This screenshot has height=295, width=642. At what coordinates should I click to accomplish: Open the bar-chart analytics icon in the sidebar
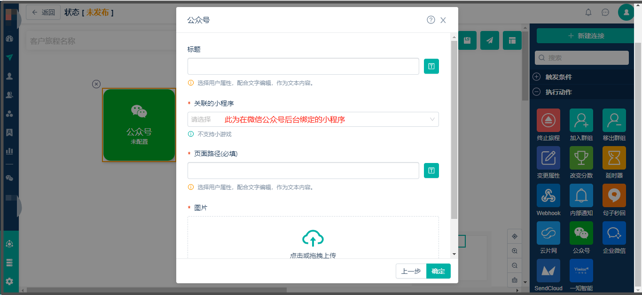(9, 151)
